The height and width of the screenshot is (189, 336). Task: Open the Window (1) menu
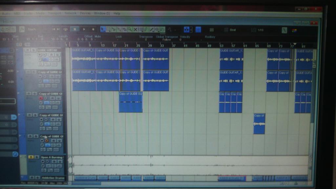click(x=102, y=13)
